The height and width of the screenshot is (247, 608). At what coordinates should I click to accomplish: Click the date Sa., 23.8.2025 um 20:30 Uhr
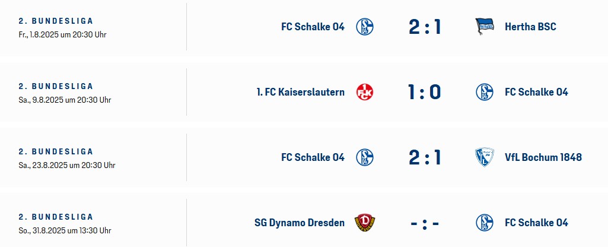66,165
